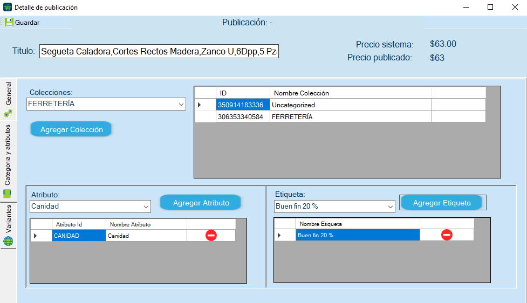Click the Atributo Id column header

coord(79,224)
